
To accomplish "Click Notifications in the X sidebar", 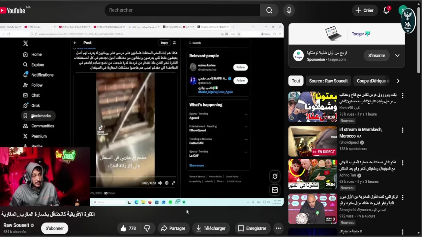I will (x=38, y=75).
